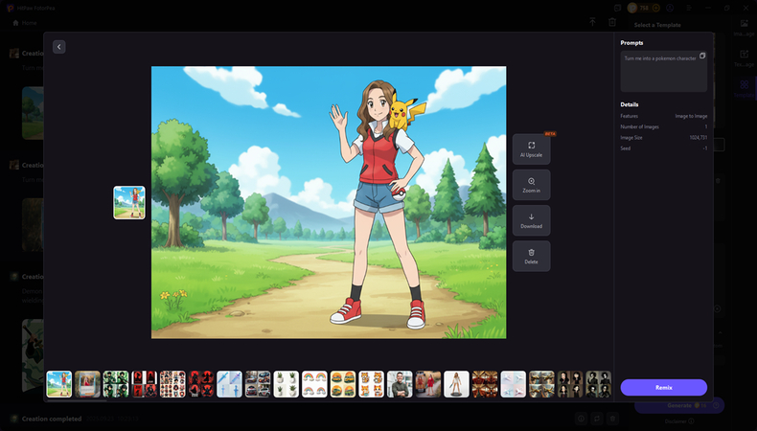
Task: Switch to the Image tab in right sidebar
Action: [744, 28]
